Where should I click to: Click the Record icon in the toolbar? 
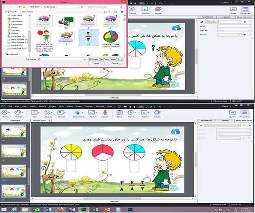(105, 113)
